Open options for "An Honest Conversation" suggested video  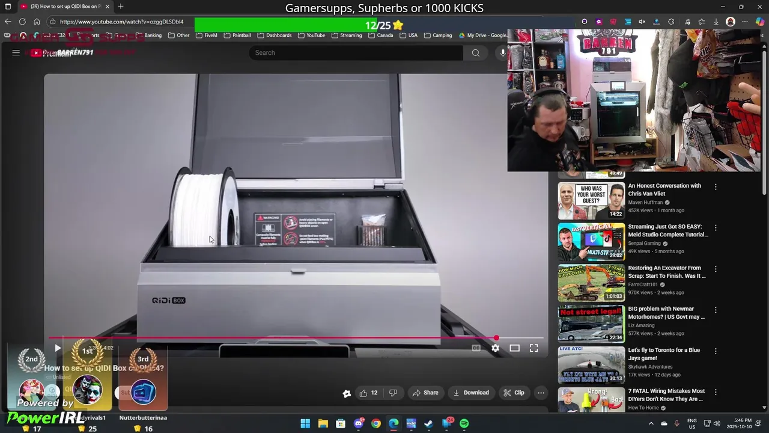point(716,187)
